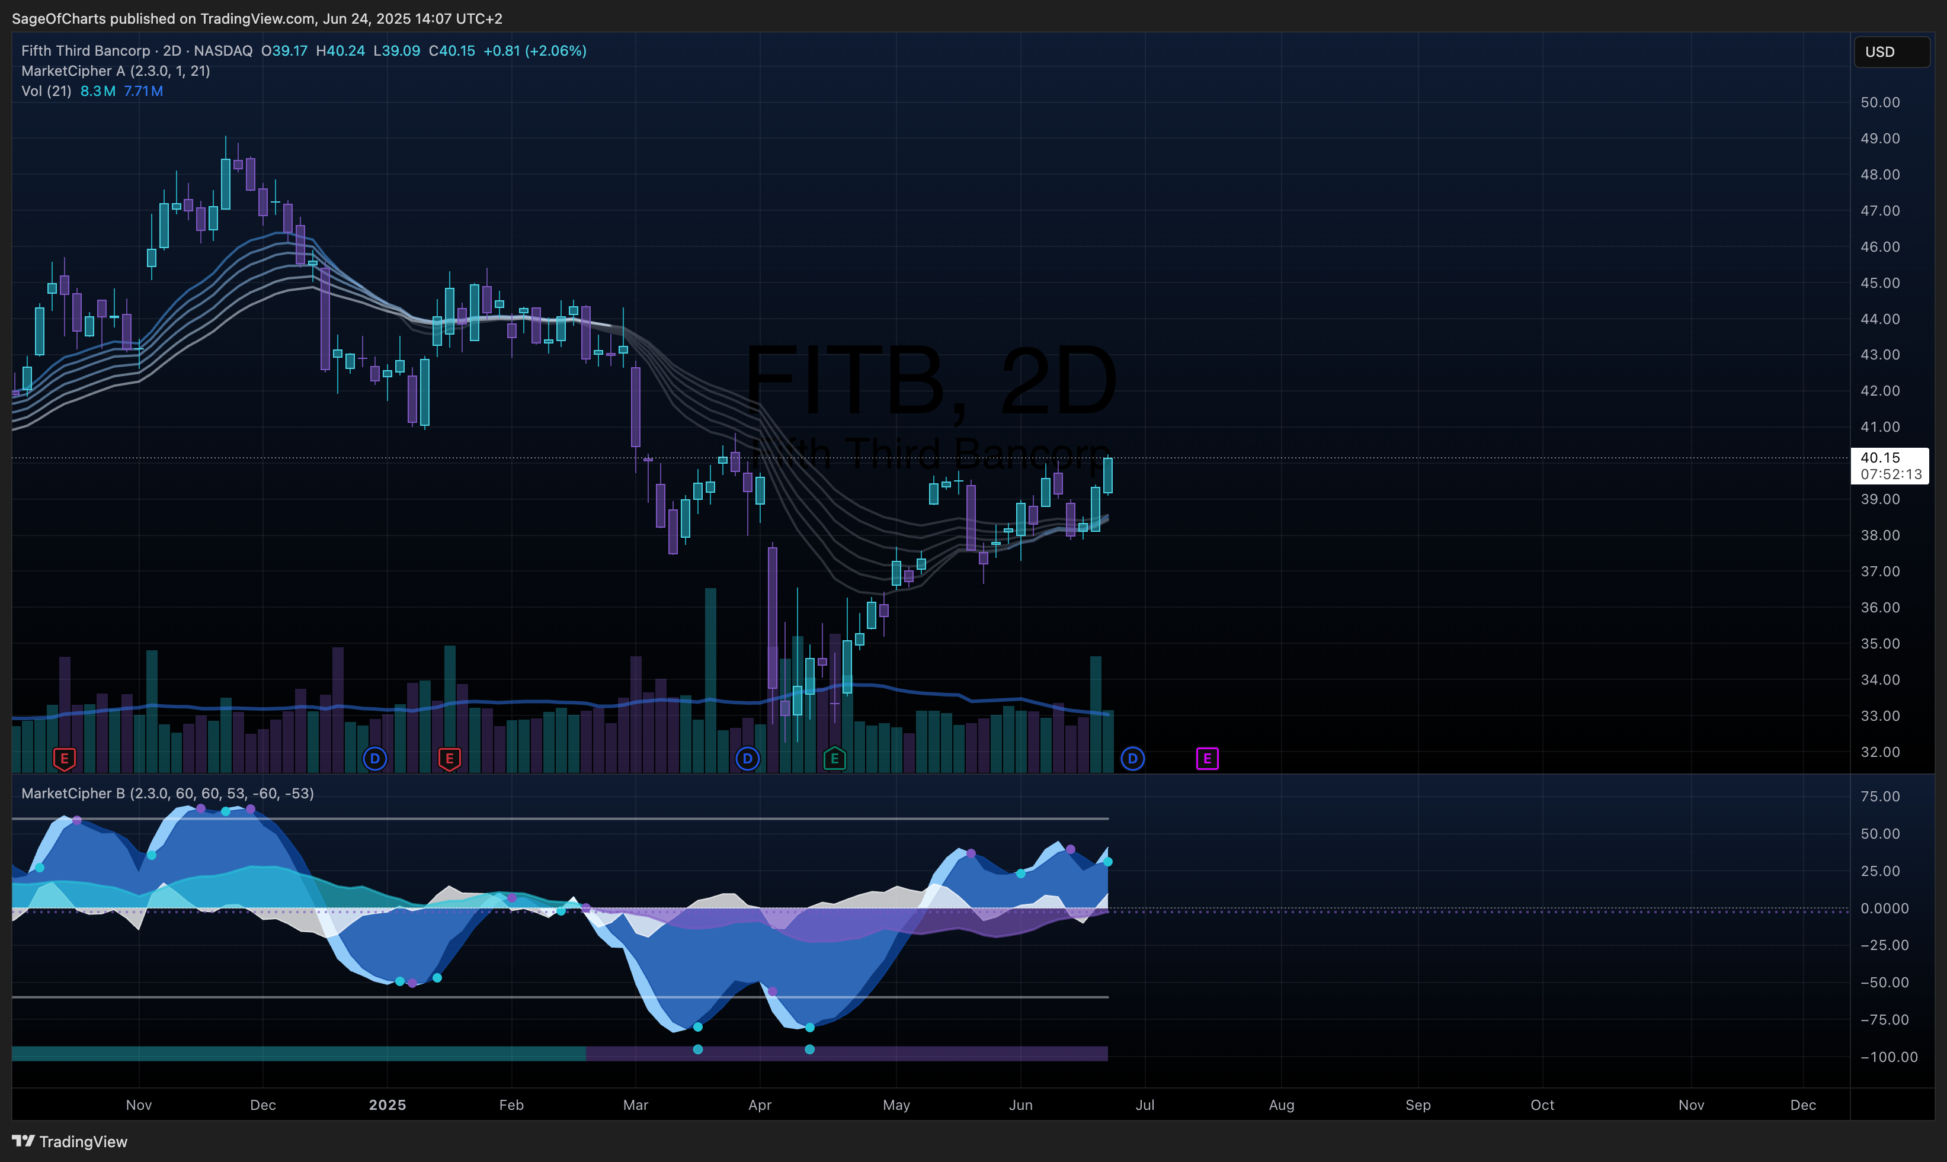Click the Jun label on the time axis
1947x1162 pixels.
pyautogui.click(x=1020, y=1105)
